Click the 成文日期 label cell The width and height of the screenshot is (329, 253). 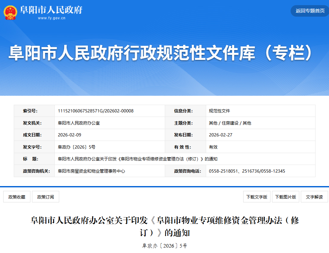click(x=34, y=135)
